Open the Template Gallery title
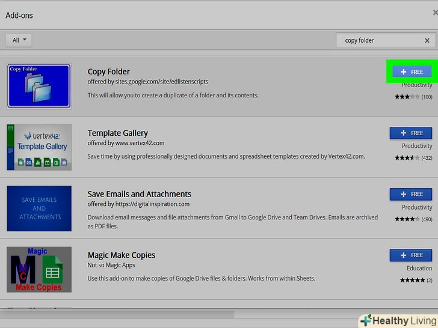 coord(117,133)
